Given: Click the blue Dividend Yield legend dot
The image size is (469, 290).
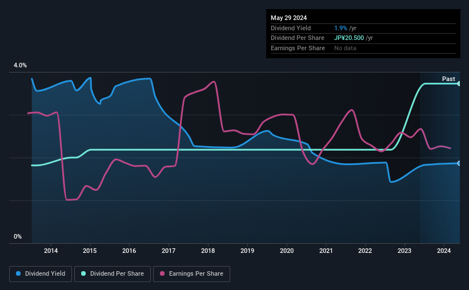Looking at the screenshot, I should (18, 273).
